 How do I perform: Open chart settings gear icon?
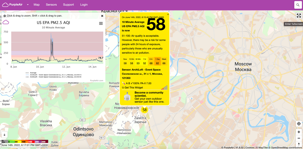tap(5, 16)
